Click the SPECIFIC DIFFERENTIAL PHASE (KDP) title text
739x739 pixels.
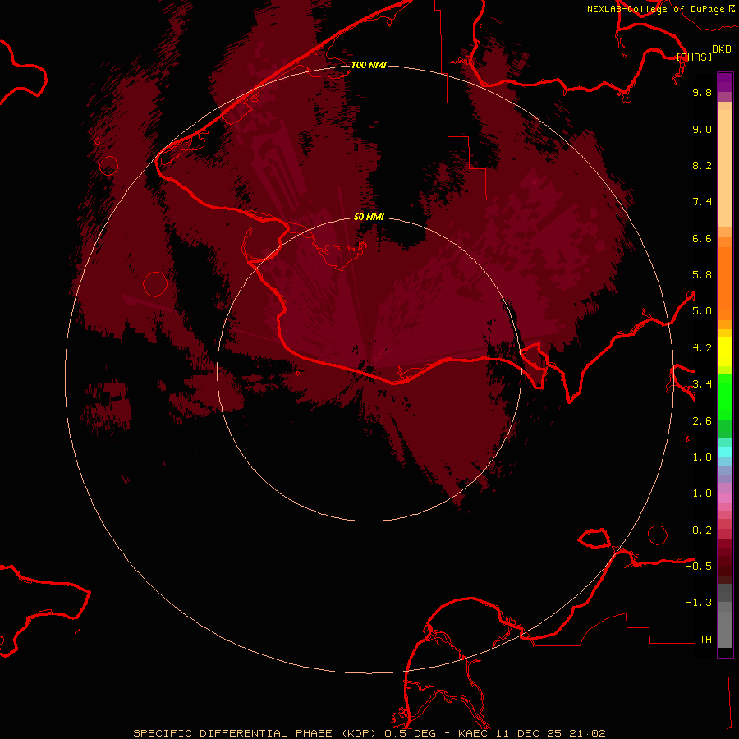click(x=257, y=733)
